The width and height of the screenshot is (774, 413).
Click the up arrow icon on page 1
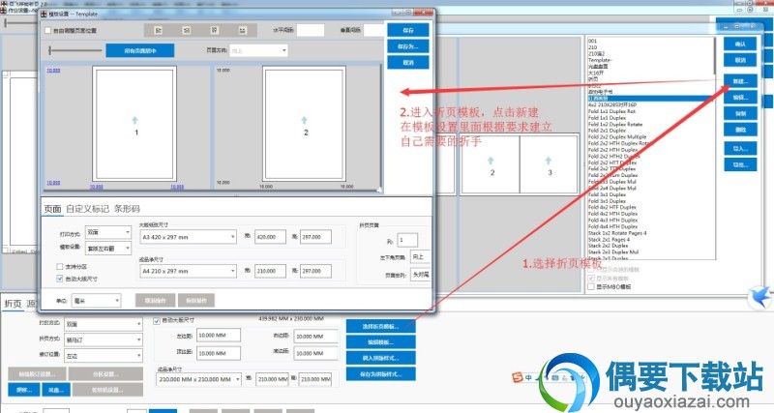pyautogui.click(x=134, y=120)
